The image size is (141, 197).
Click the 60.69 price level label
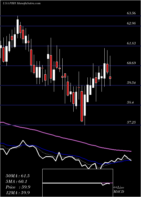tap(131, 63)
